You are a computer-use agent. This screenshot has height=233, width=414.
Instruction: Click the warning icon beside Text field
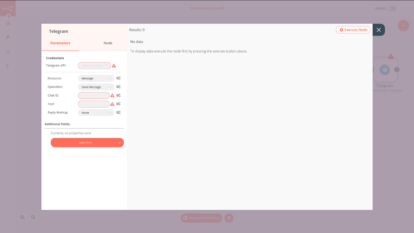point(112,104)
